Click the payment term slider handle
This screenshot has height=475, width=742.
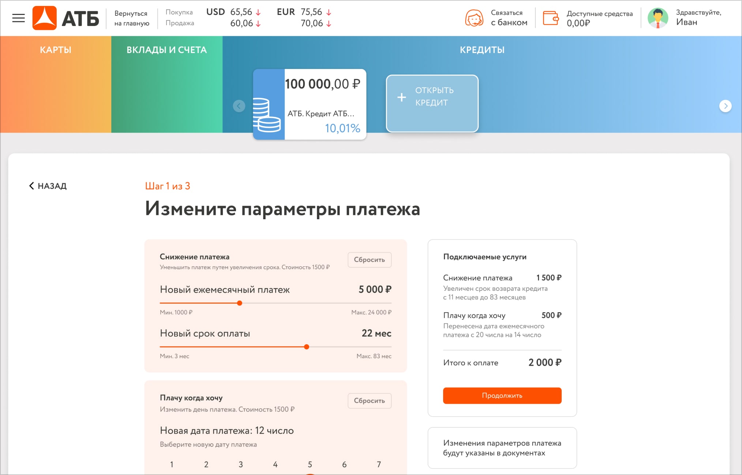pyautogui.click(x=307, y=347)
